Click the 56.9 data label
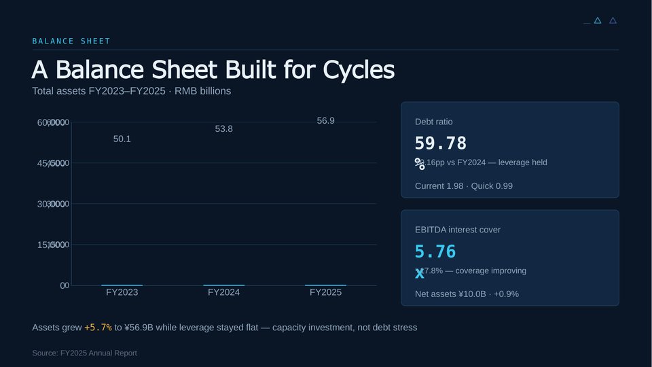Viewport: 652px width, 367px height. [x=325, y=121]
